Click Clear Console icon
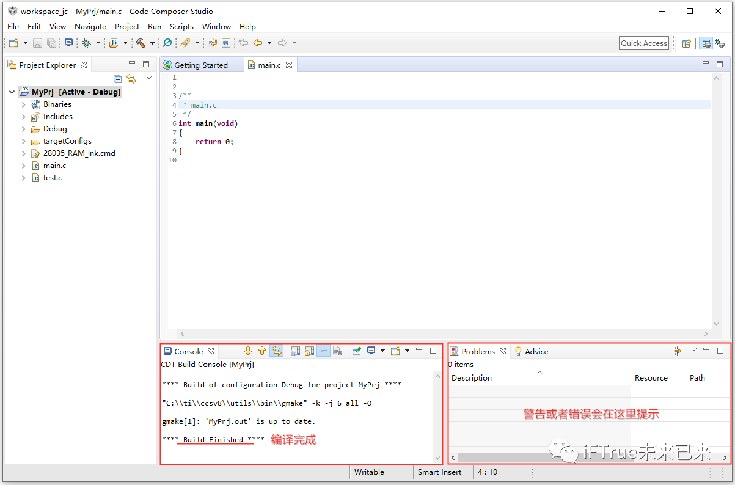735x485 pixels. tap(337, 351)
